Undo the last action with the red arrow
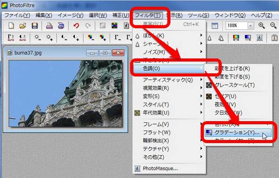This screenshot has height=178, width=279. pos(76,26)
